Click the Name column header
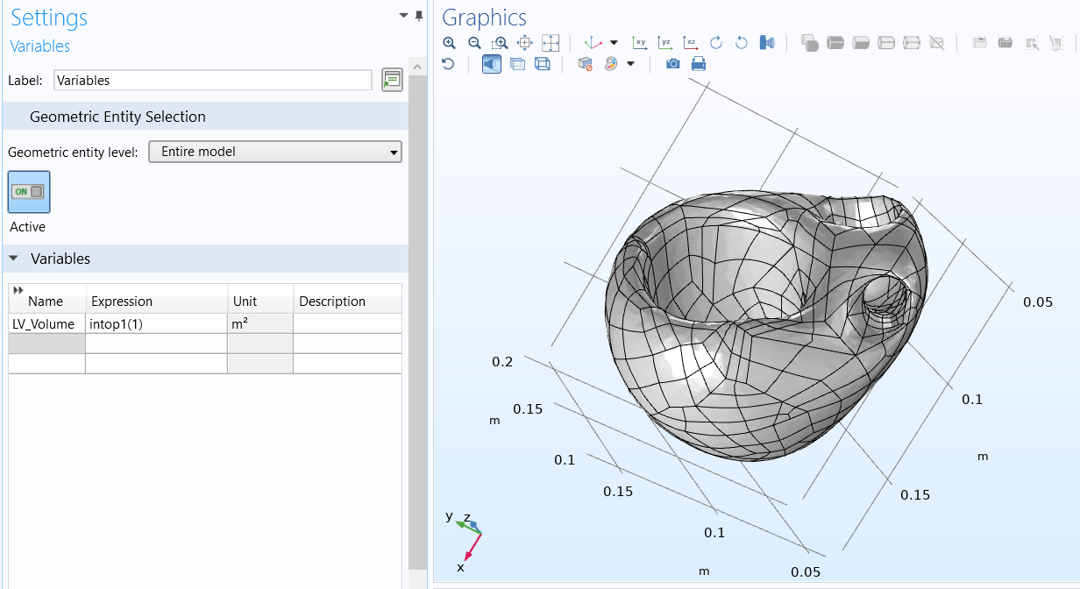 pyautogui.click(x=46, y=302)
